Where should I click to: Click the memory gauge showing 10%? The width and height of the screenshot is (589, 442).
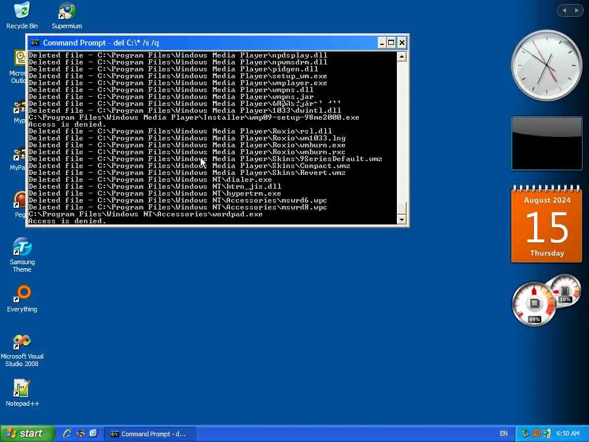pos(565,291)
